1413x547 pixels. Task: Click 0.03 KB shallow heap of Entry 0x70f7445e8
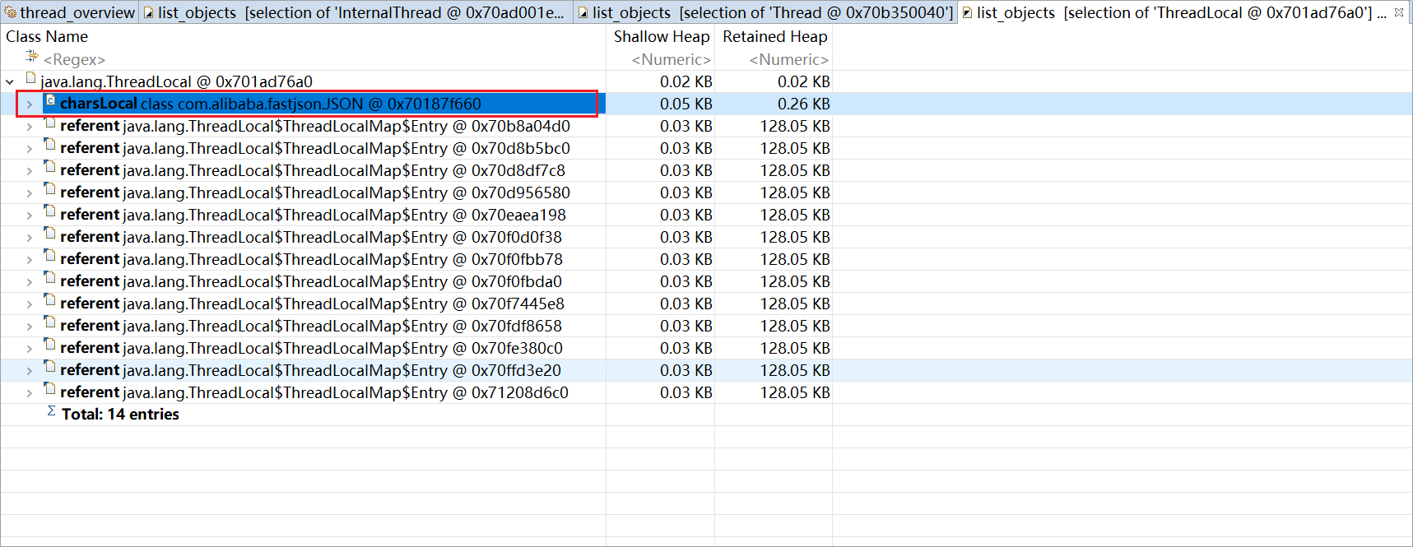[x=686, y=304]
